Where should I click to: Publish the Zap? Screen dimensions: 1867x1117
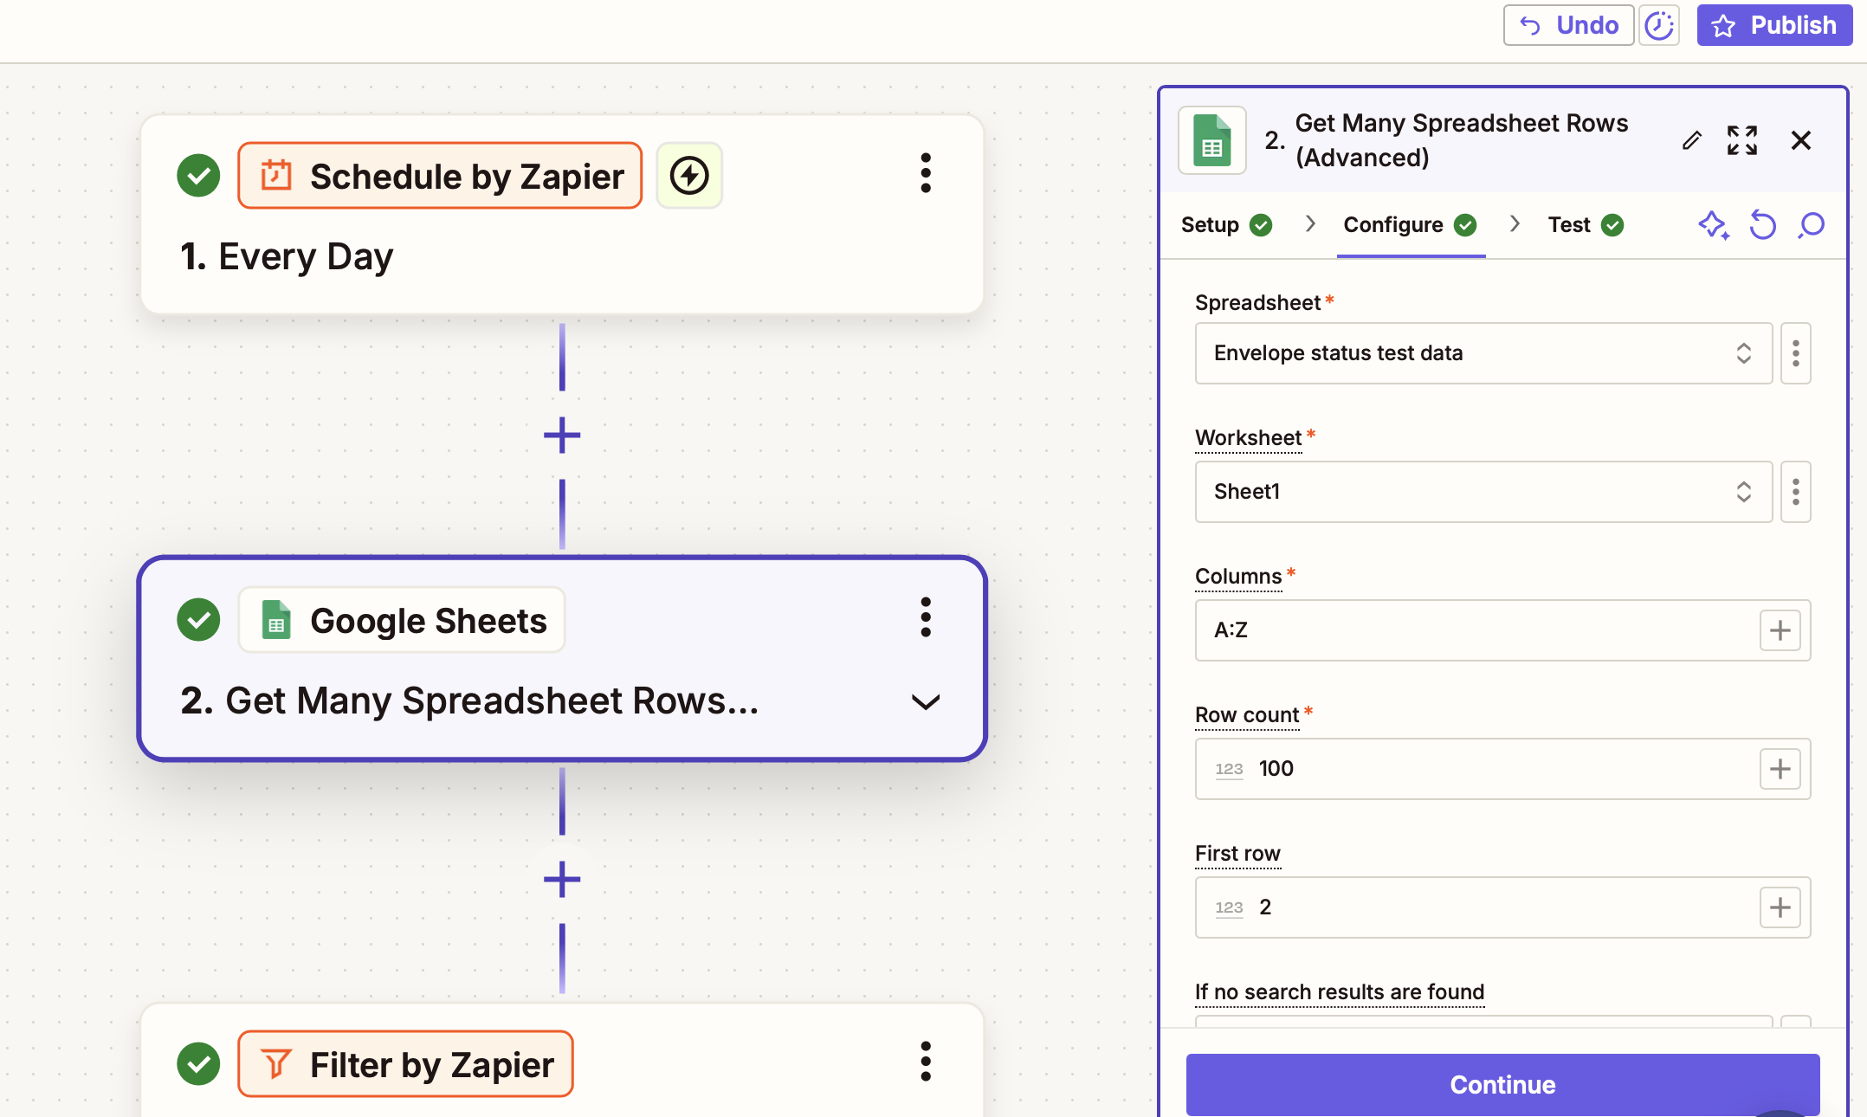click(1773, 25)
